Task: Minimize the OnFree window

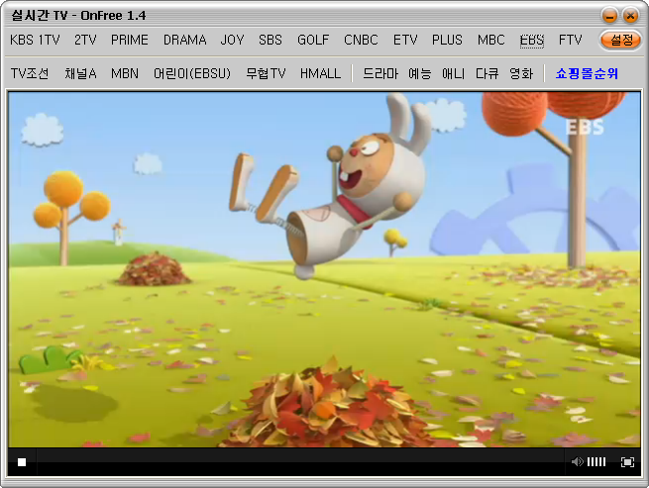Action: [608, 16]
